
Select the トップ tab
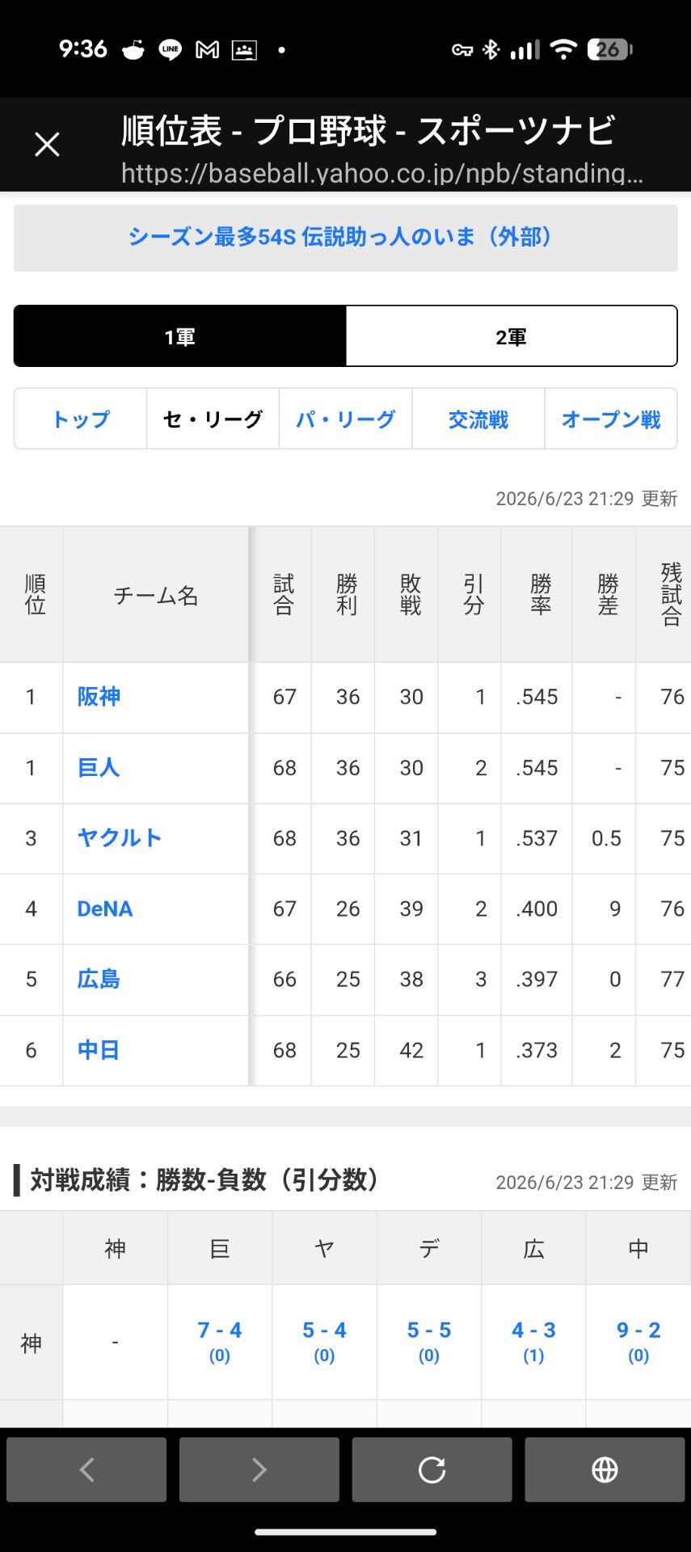(x=80, y=419)
